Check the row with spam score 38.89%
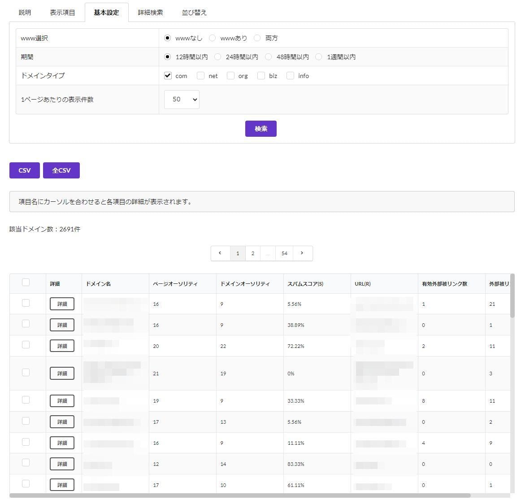This screenshot has width=521, height=504. coord(26,324)
